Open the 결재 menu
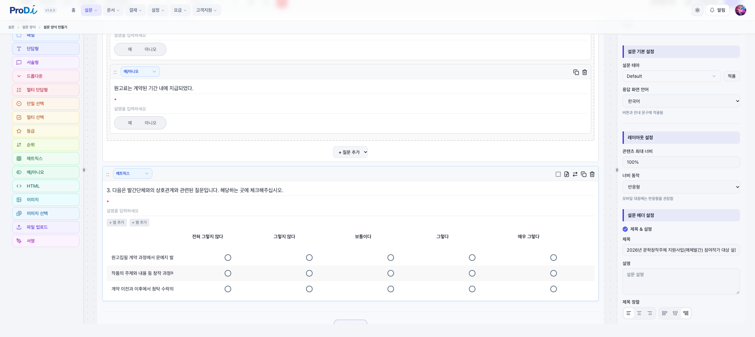The height and width of the screenshot is (337, 755). pos(135,10)
